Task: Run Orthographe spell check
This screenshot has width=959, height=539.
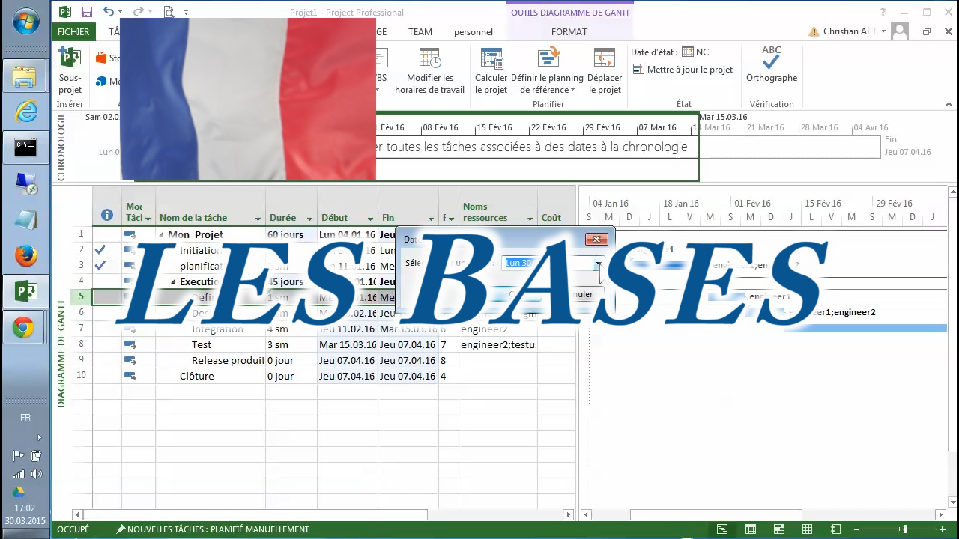Action: (x=772, y=64)
